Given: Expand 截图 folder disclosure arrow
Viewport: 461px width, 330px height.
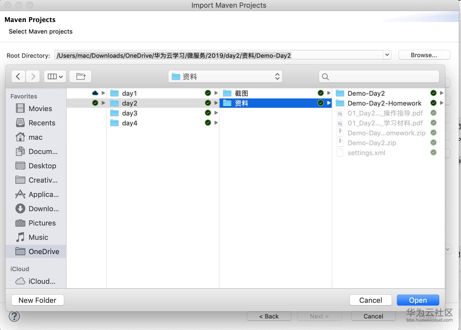Looking at the screenshot, I should (x=329, y=93).
